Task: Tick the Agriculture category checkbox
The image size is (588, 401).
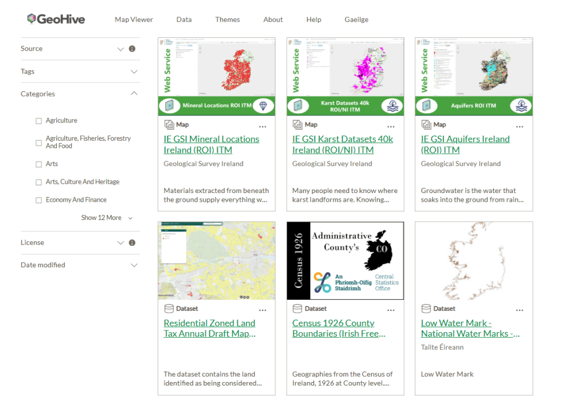Action: 39,121
